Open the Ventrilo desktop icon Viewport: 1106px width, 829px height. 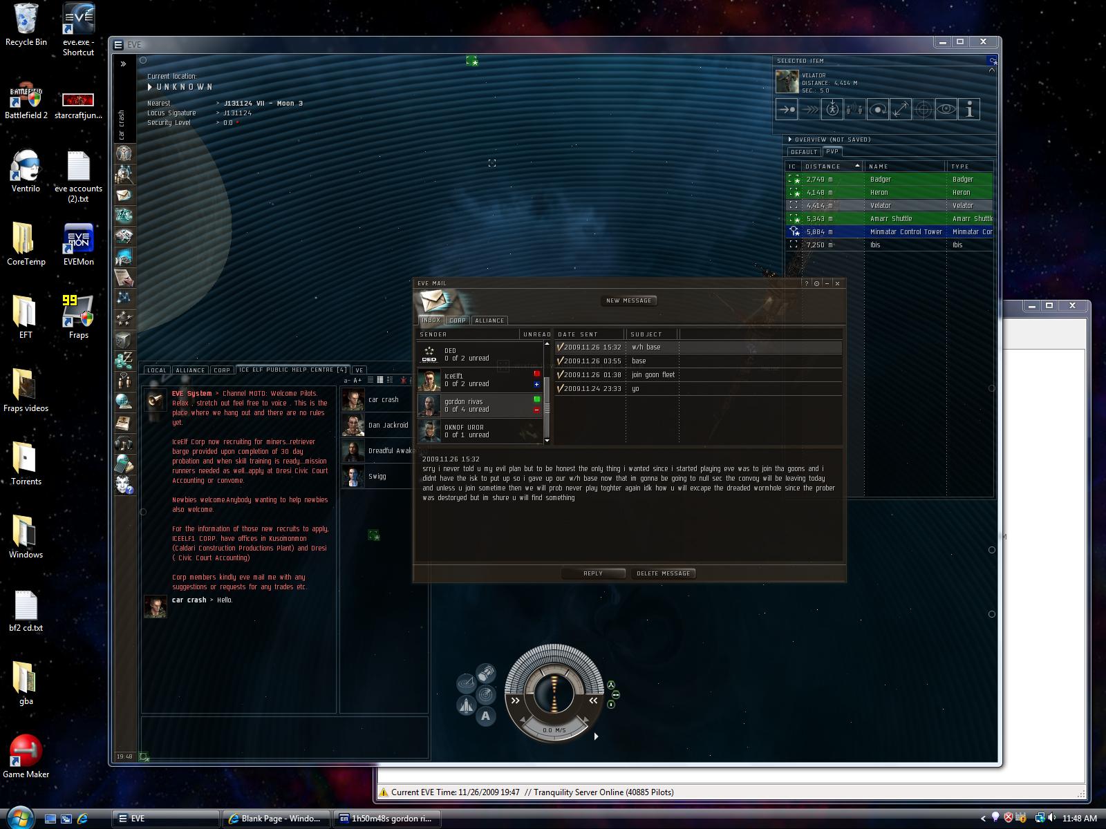(26, 172)
